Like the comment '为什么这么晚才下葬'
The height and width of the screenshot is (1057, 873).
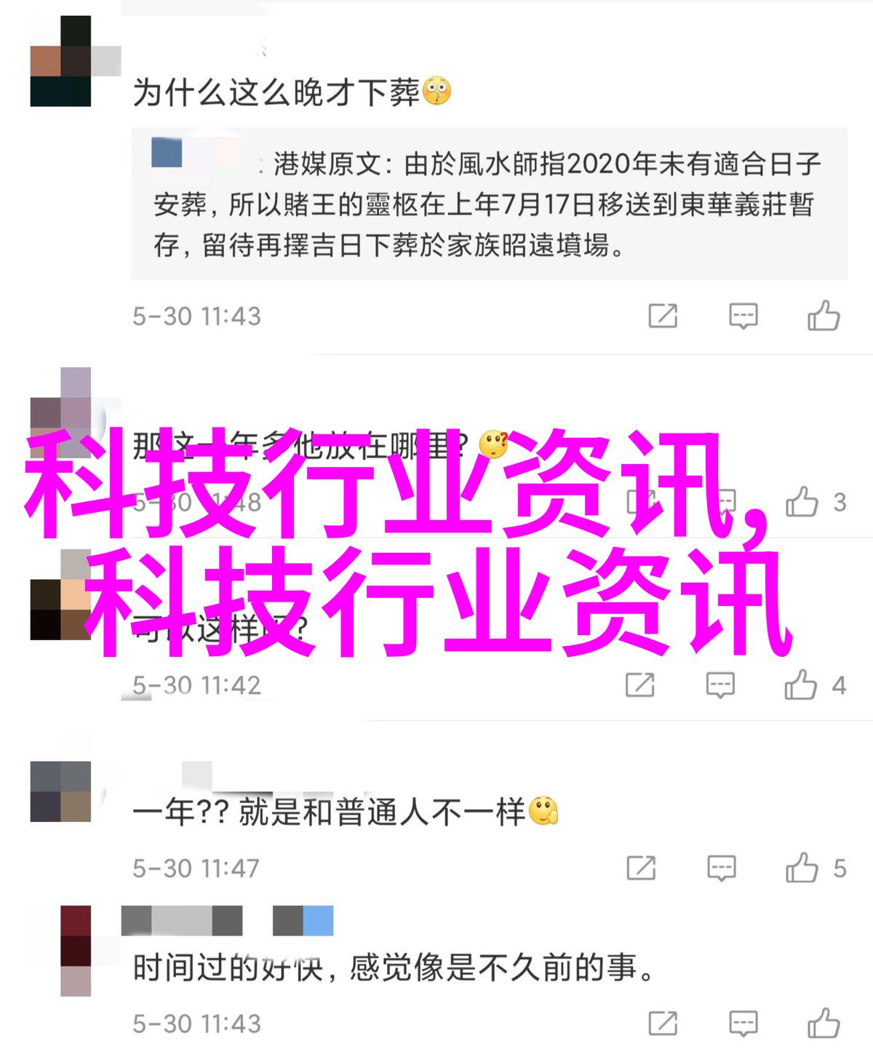tap(824, 316)
